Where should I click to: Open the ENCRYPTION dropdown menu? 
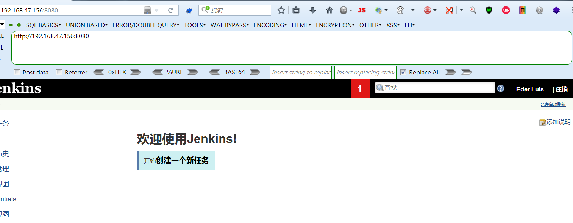click(335, 25)
